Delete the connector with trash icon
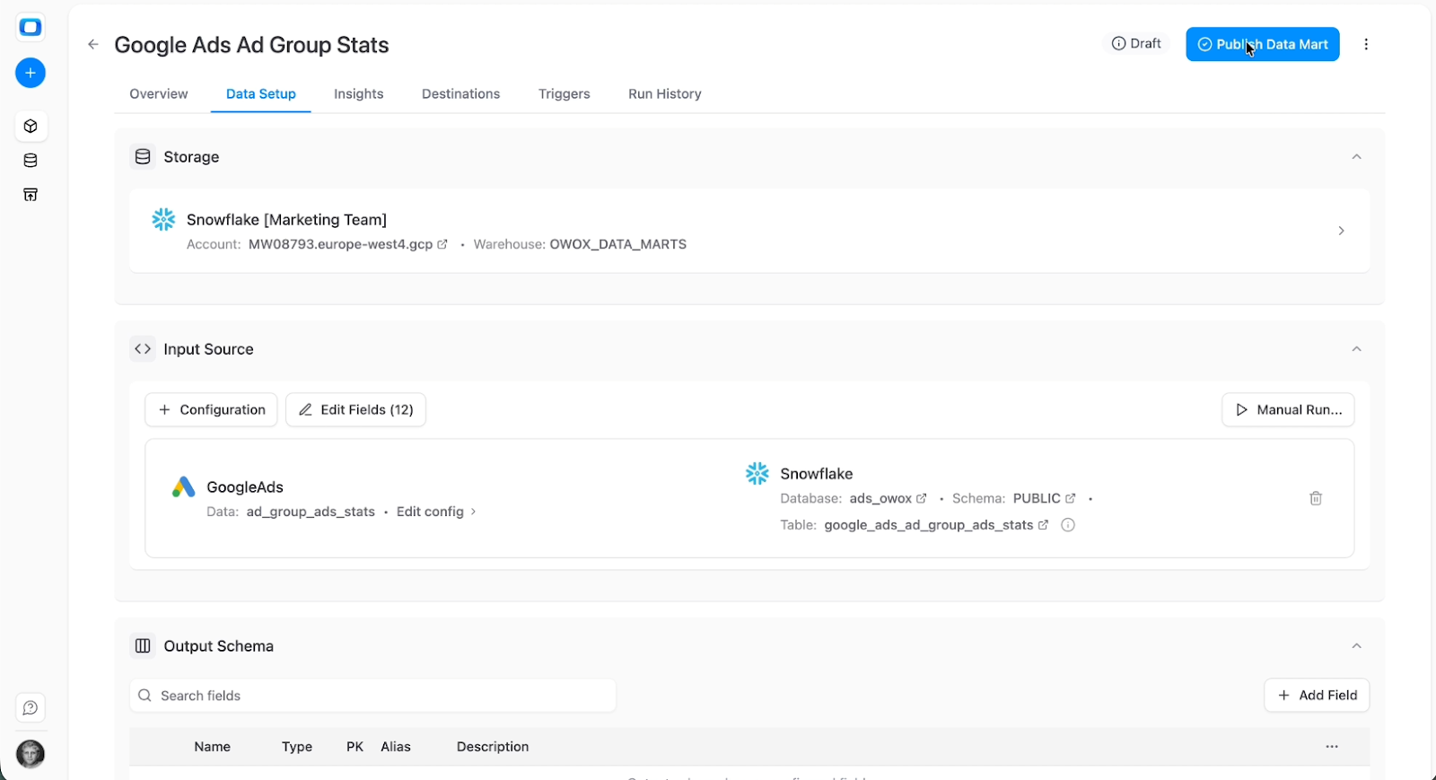This screenshot has height=780, width=1436. click(x=1316, y=498)
